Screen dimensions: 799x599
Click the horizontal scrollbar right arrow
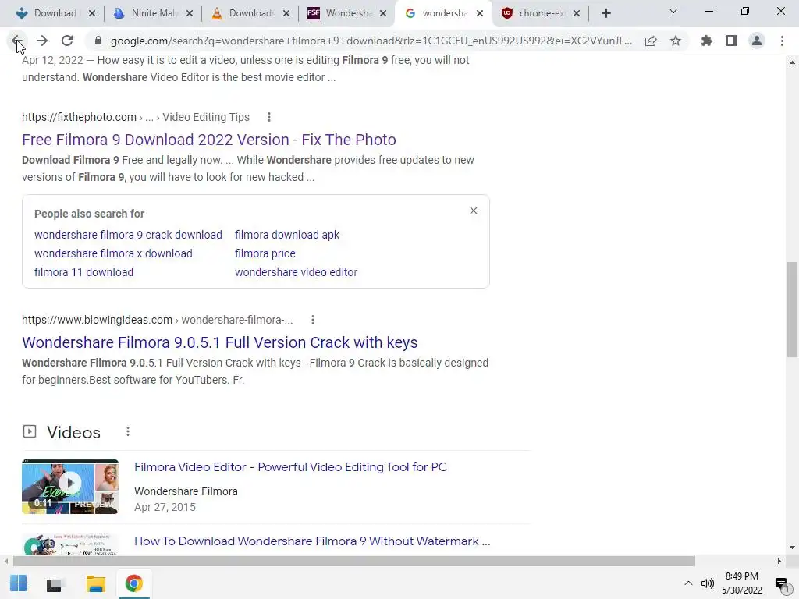(x=779, y=562)
